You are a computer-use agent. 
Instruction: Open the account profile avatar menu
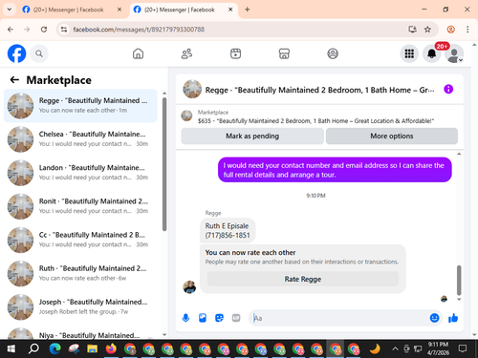(454, 53)
